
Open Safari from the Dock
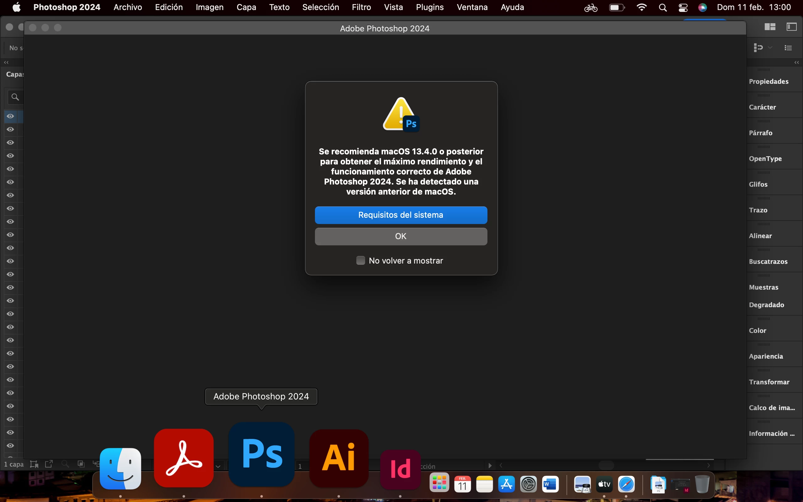point(626,484)
